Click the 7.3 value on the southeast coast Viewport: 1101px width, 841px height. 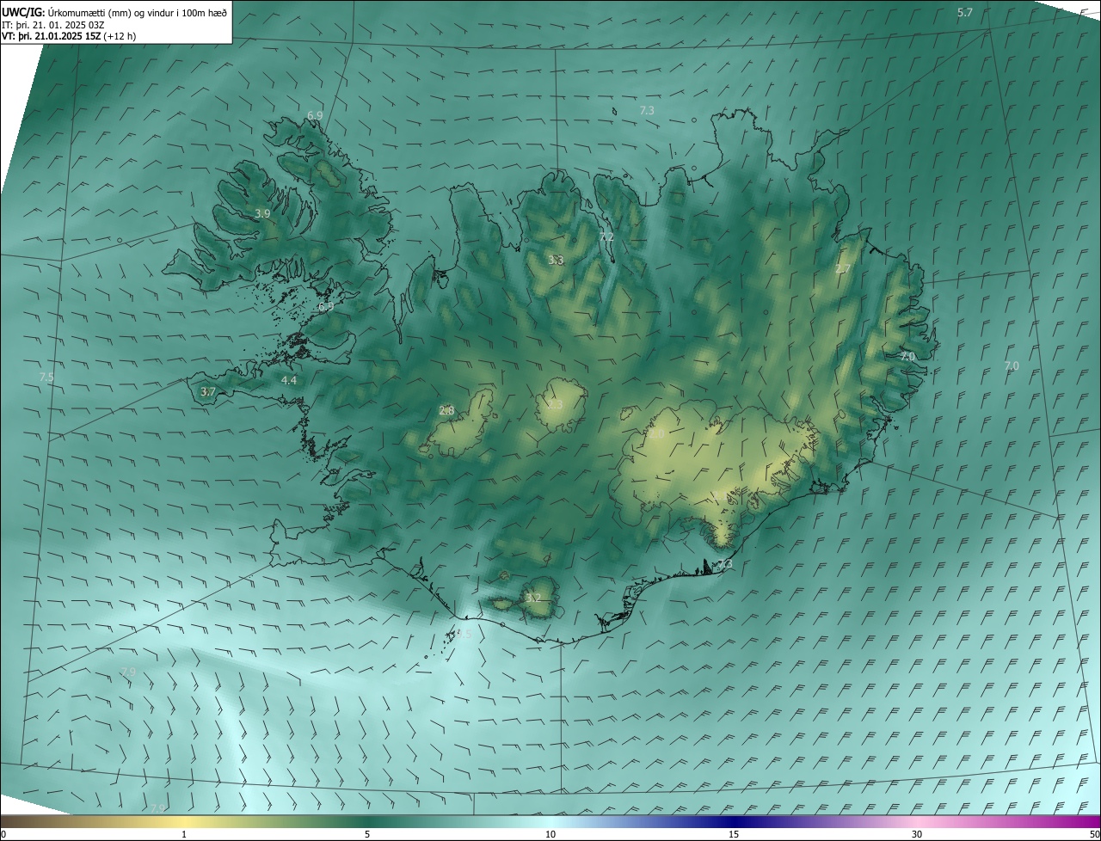(725, 565)
